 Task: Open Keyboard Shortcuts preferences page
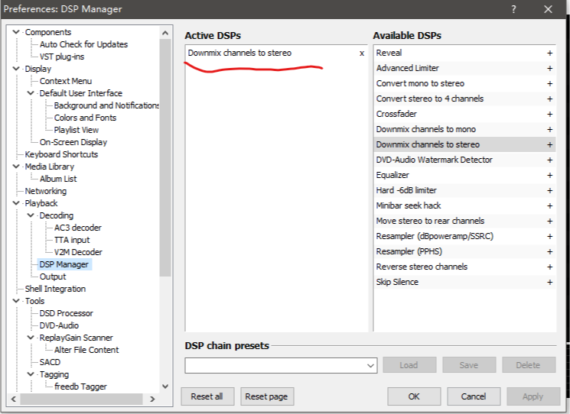[x=61, y=154]
